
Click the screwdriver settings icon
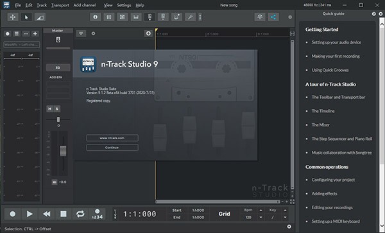[190, 17]
